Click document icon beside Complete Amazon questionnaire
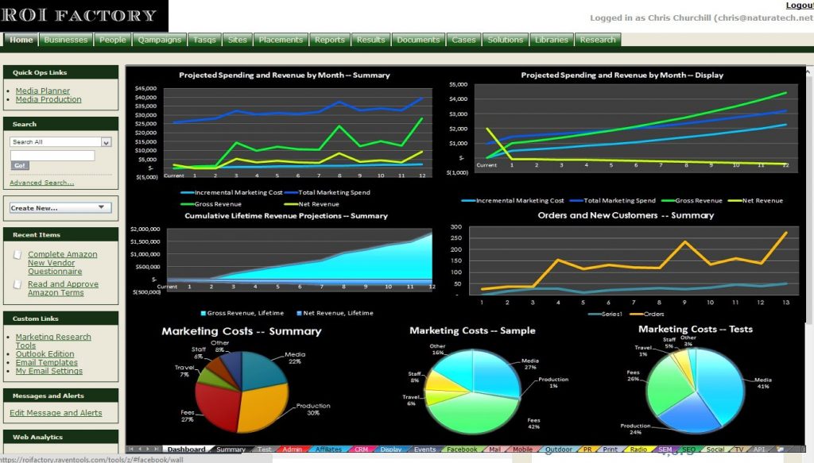Image resolution: width=814 pixels, height=463 pixels. pos(19,255)
